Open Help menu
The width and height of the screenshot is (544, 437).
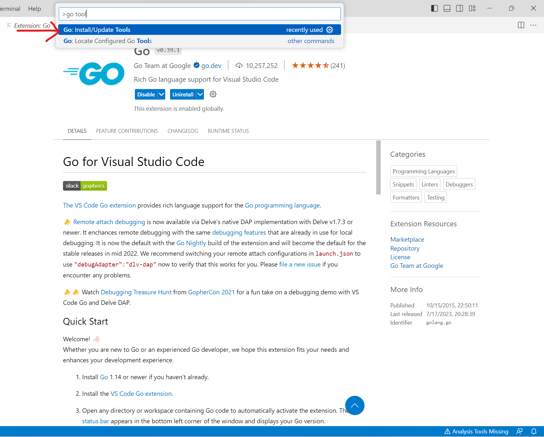[x=35, y=9]
